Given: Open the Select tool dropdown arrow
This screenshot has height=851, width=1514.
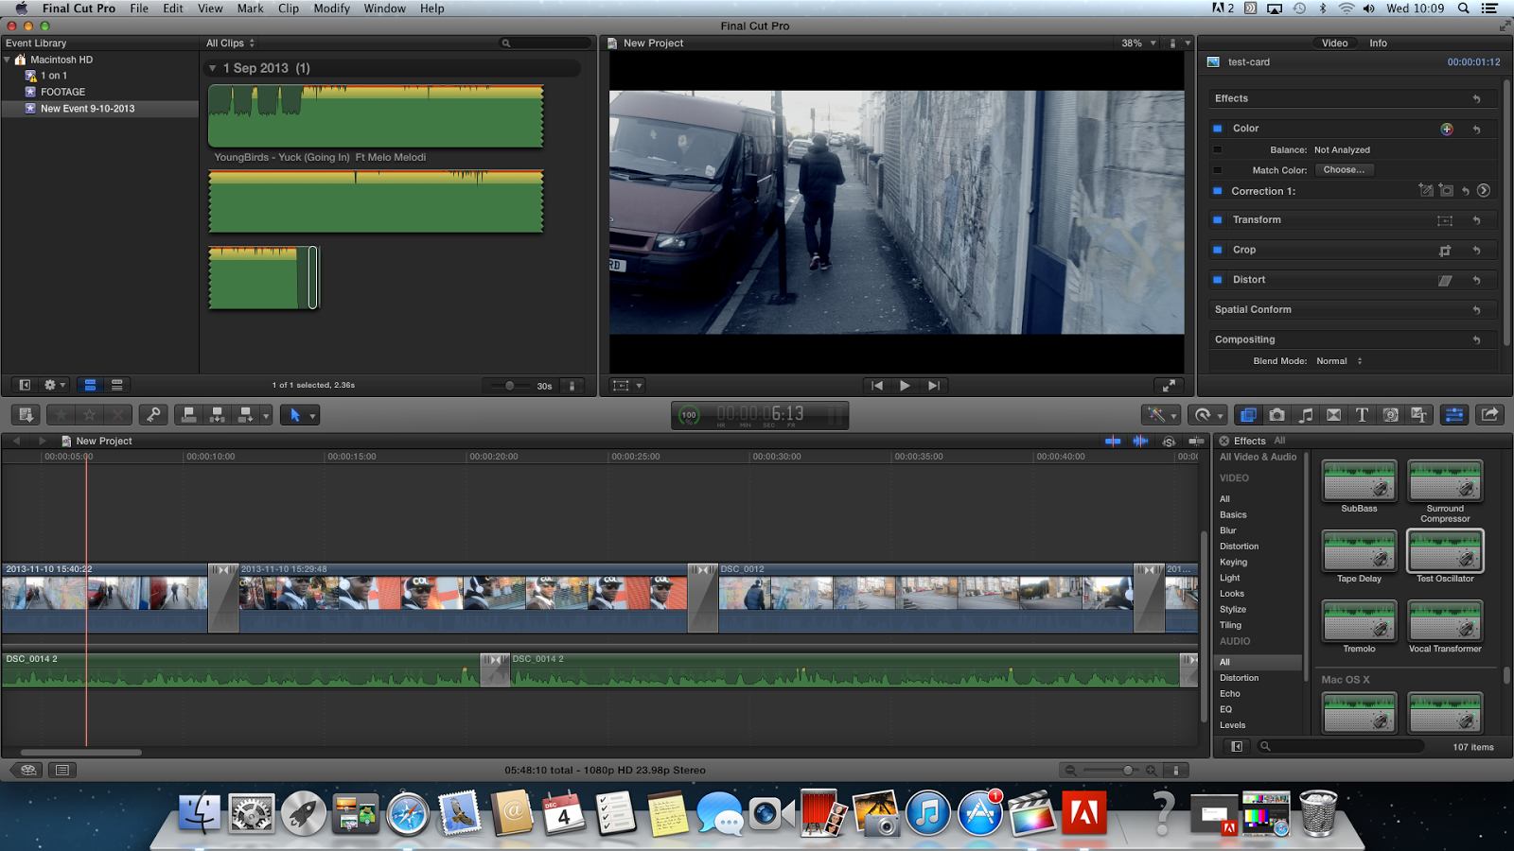Looking at the screenshot, I should (x=313, y=416).
